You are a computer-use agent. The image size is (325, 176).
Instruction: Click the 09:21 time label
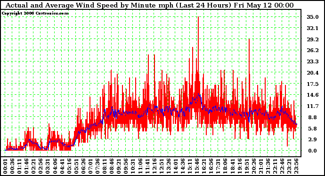[x=119, y=166]
